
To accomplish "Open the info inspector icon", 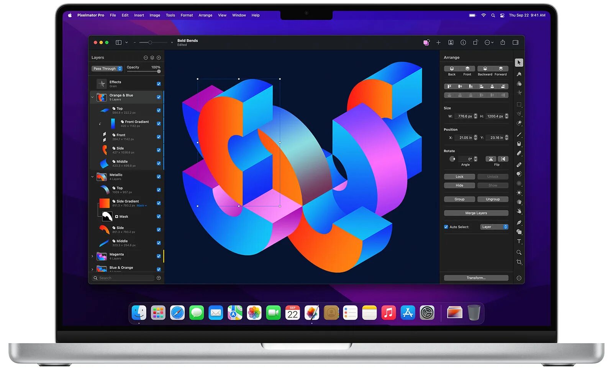I will [463, 42].
